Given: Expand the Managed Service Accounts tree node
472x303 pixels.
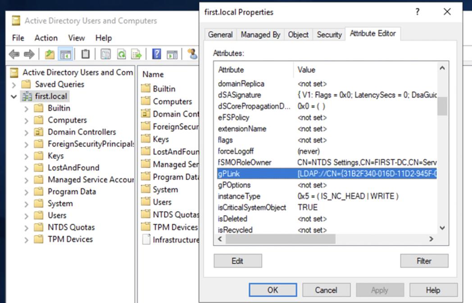Looking at the screenshot, I should [x=26, y=180].
